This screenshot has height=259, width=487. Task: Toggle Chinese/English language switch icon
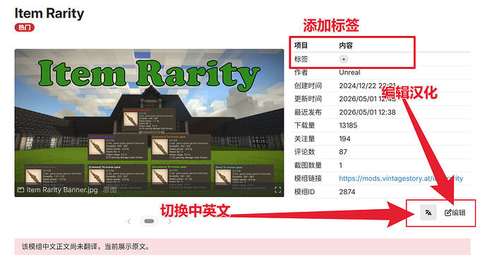[428, 213]
